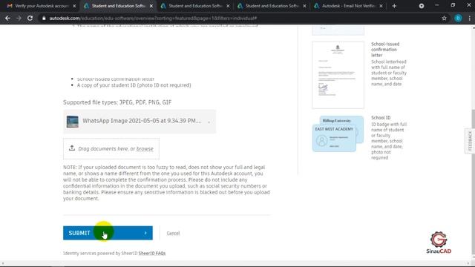Close the third Student and Education Software tab
This screenshot has height=267, width=475.
[x=304, y=6]
